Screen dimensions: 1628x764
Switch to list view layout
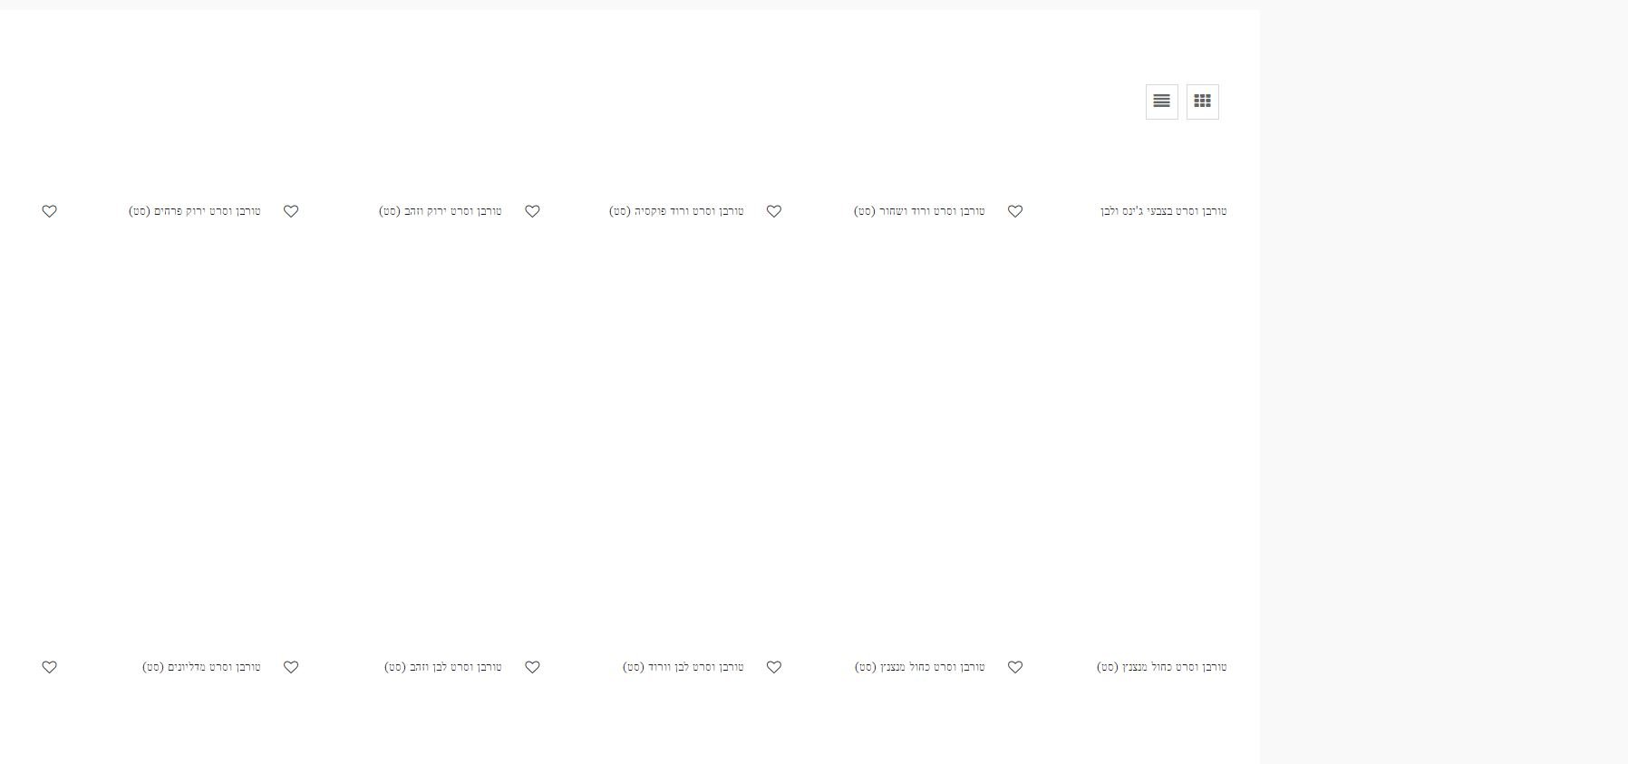[1161, 102]
